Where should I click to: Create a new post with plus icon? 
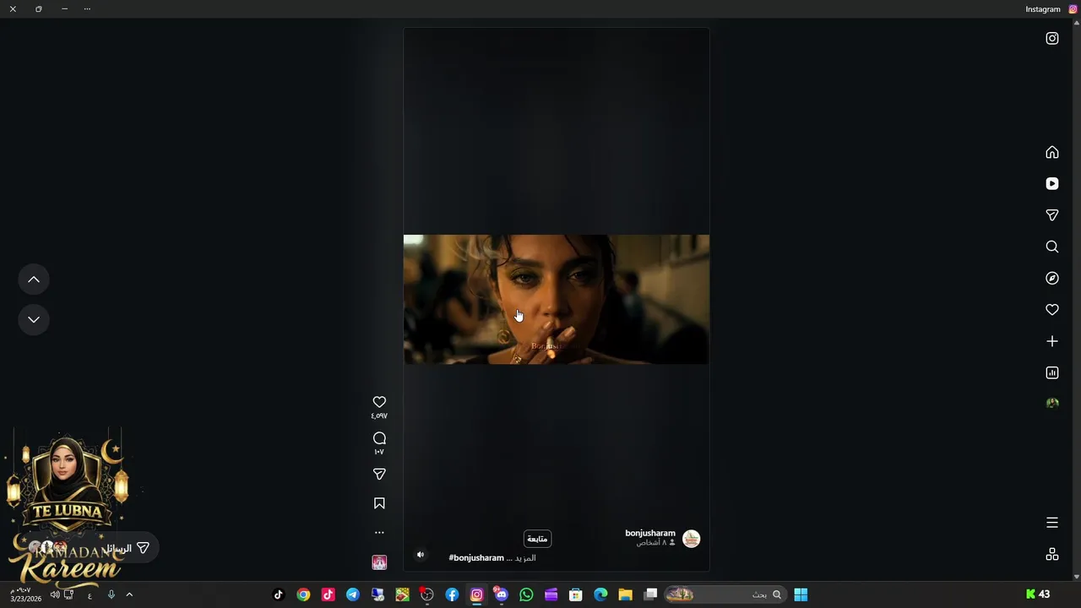pyautogui.click(x=1052, y=341)
